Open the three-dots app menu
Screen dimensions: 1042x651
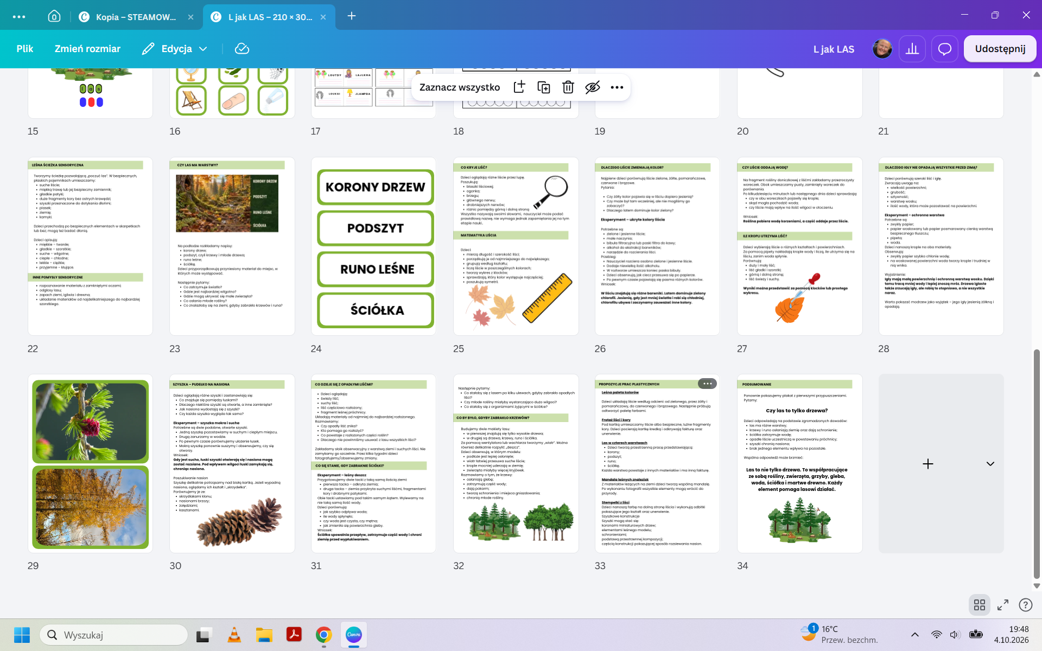point(19,17)
